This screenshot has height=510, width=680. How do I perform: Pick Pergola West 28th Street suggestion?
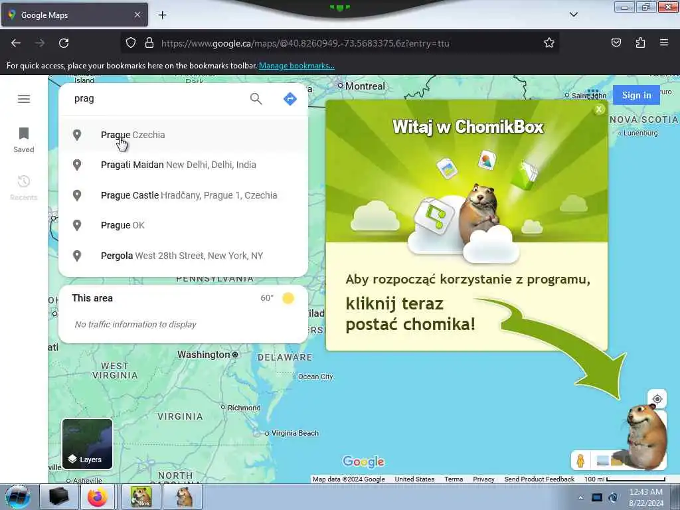click(183, 256)
